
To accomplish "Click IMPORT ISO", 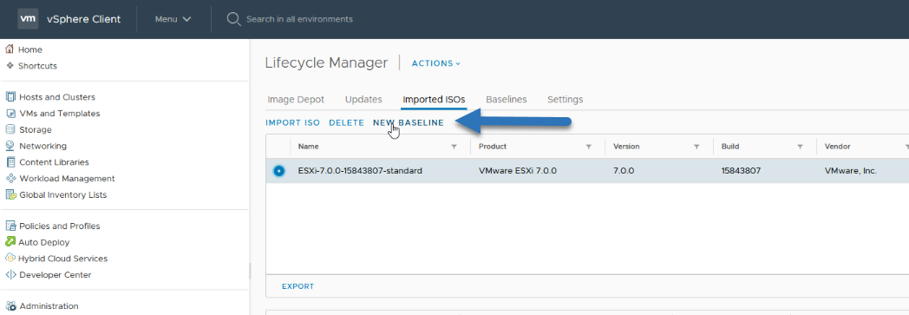I will coord(293,122).
